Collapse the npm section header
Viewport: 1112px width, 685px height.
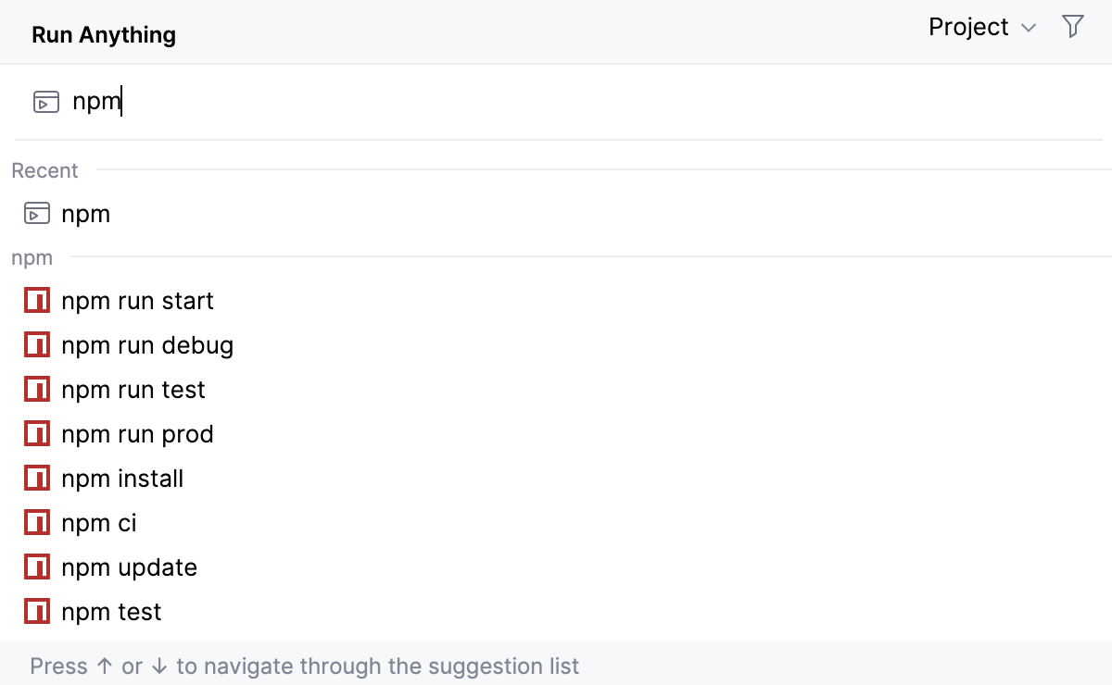[32, 257]
